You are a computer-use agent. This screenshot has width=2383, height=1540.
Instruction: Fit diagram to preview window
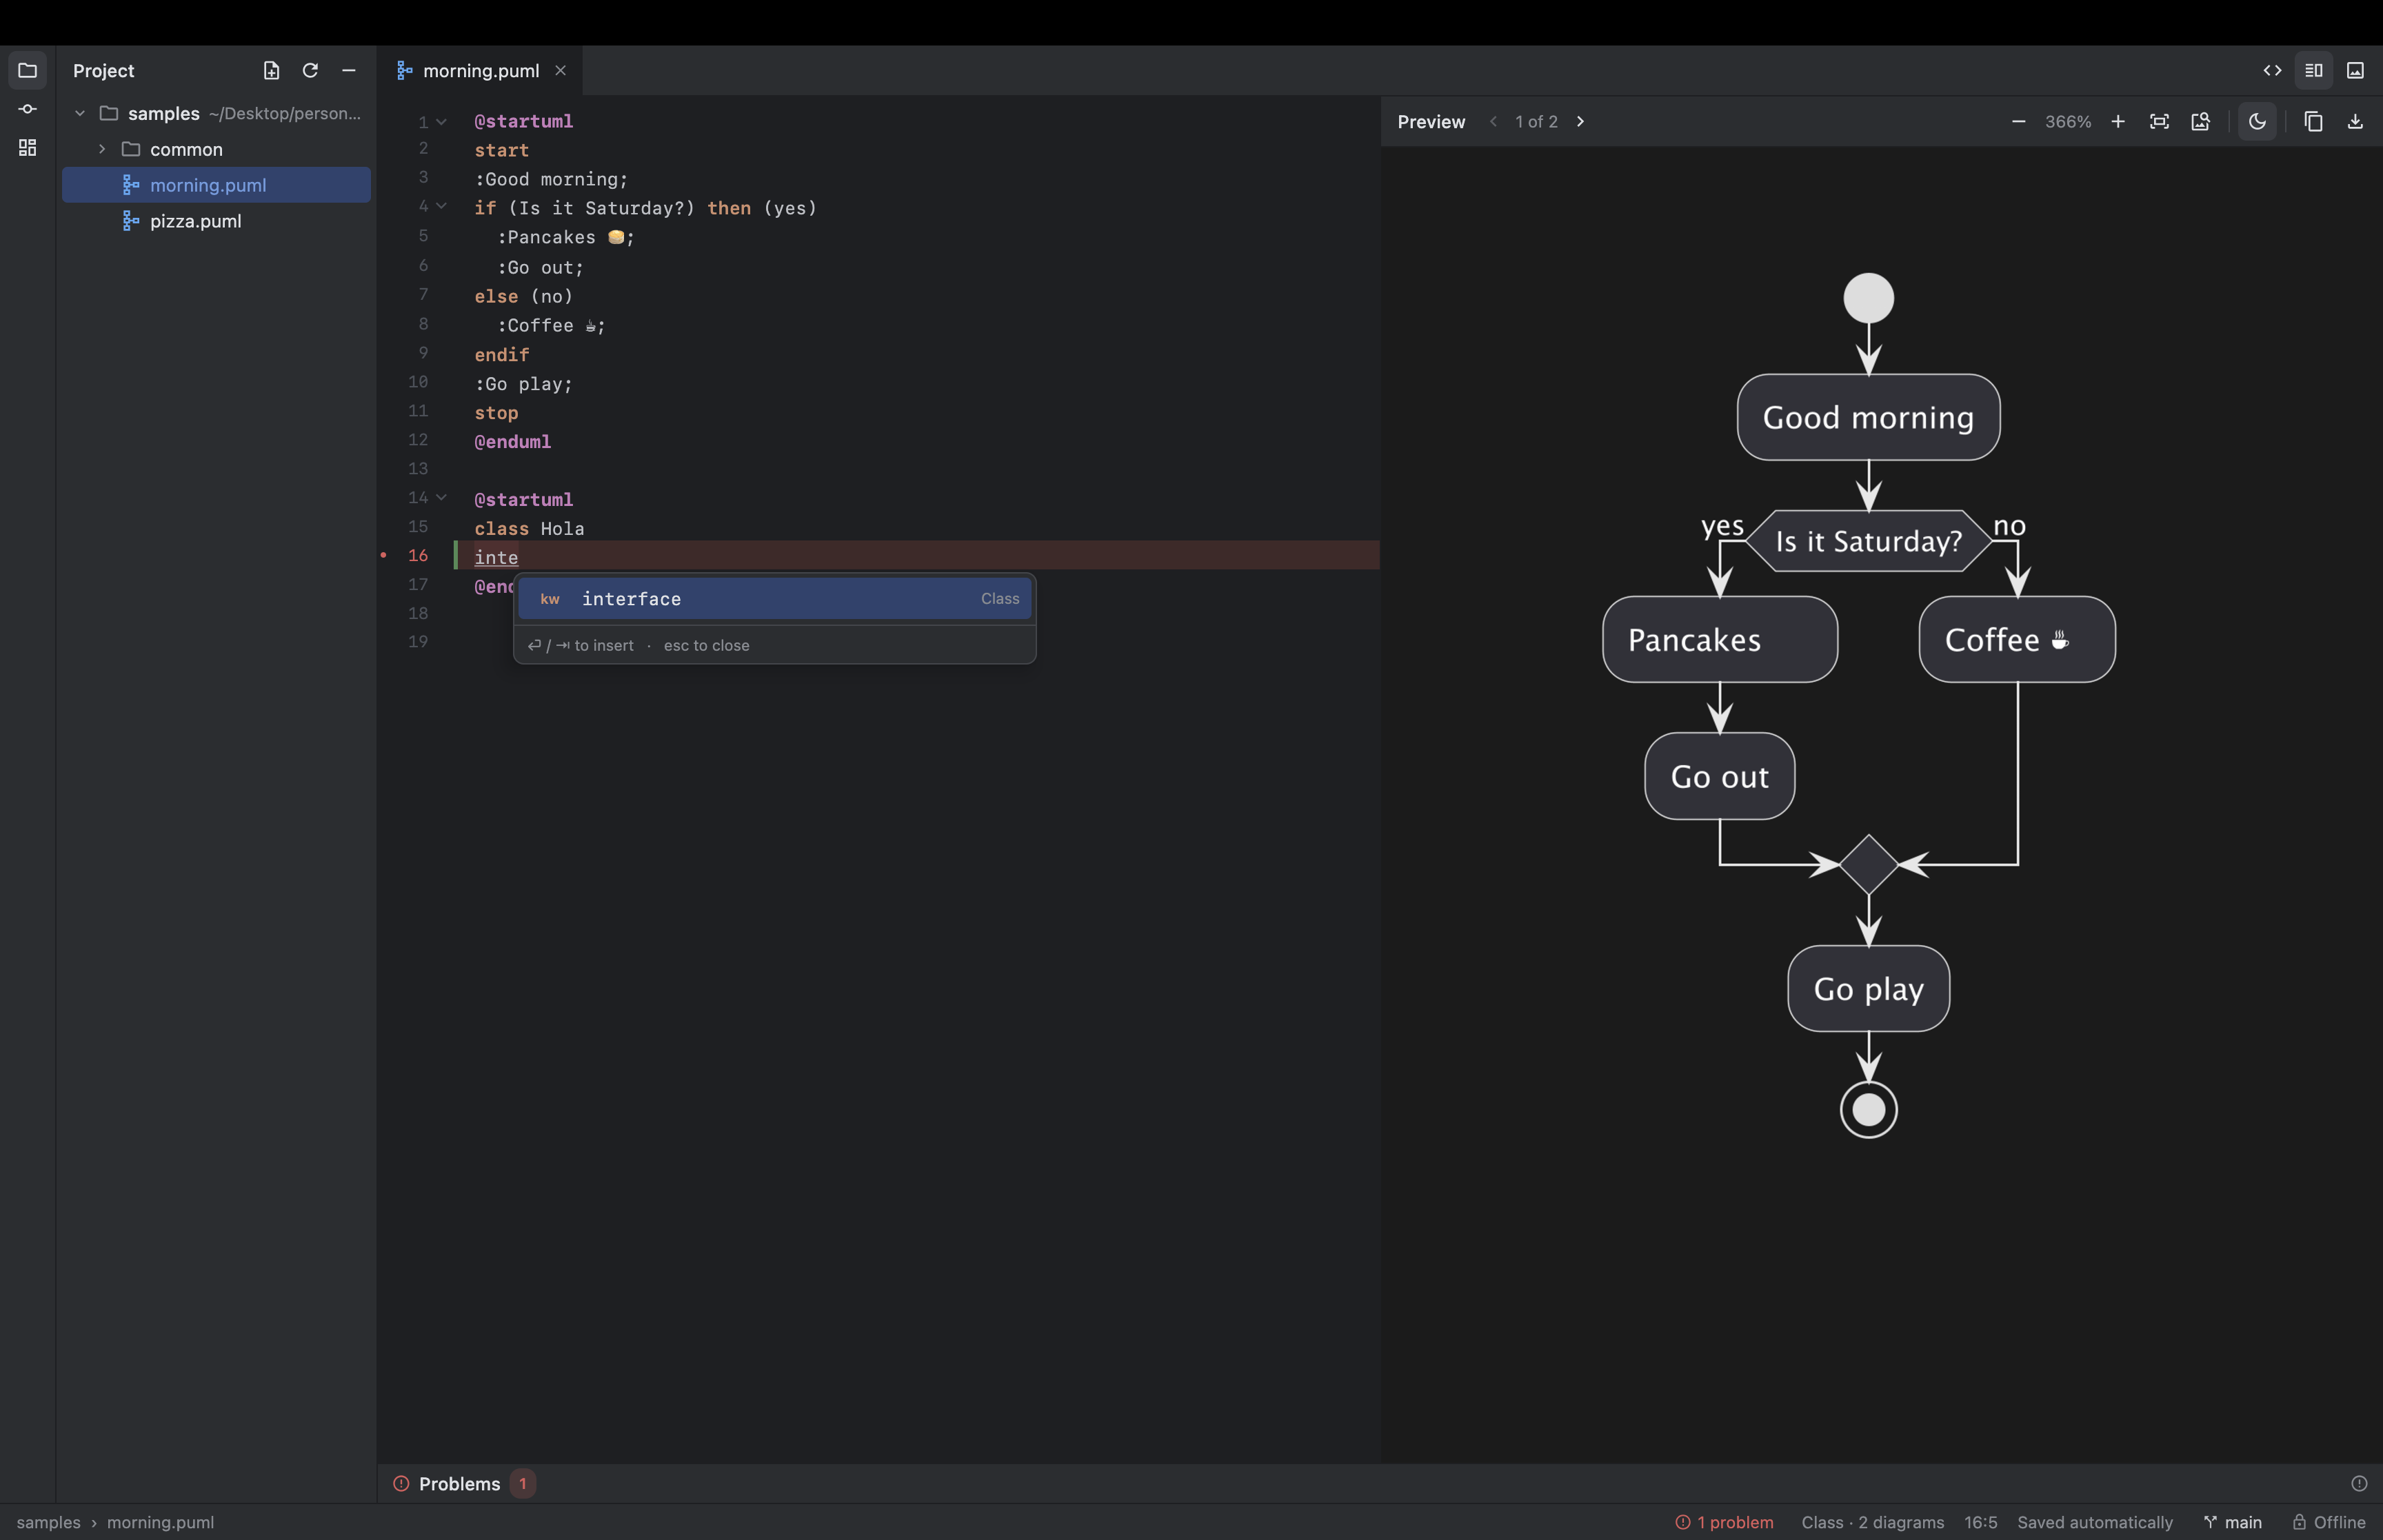pyautogui.click(x=2159, y=121)
